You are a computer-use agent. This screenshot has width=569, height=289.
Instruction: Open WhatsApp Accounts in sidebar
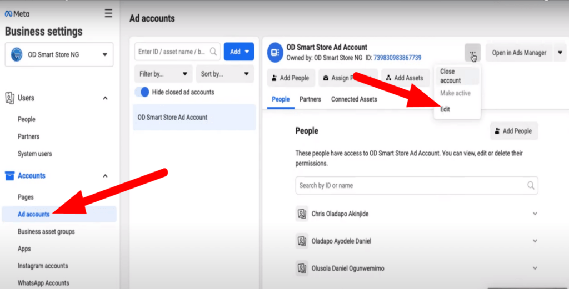43,283
